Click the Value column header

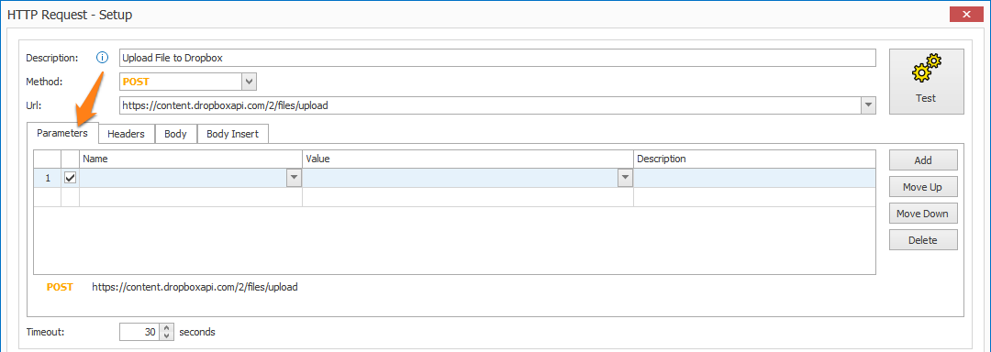point(468,159)
